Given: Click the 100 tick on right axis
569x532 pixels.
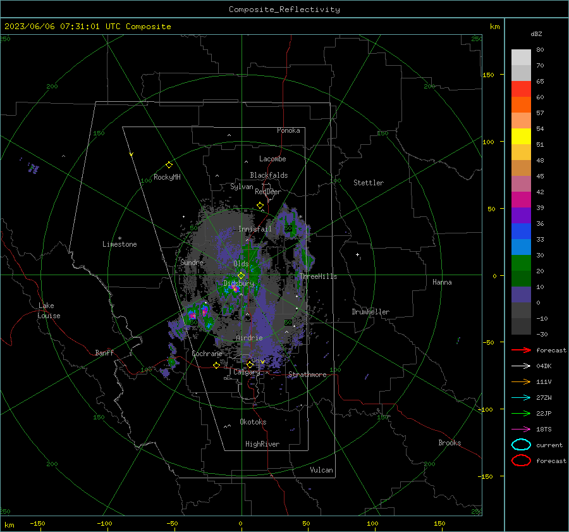Looking at the screenshot, I should coord(488,142).
